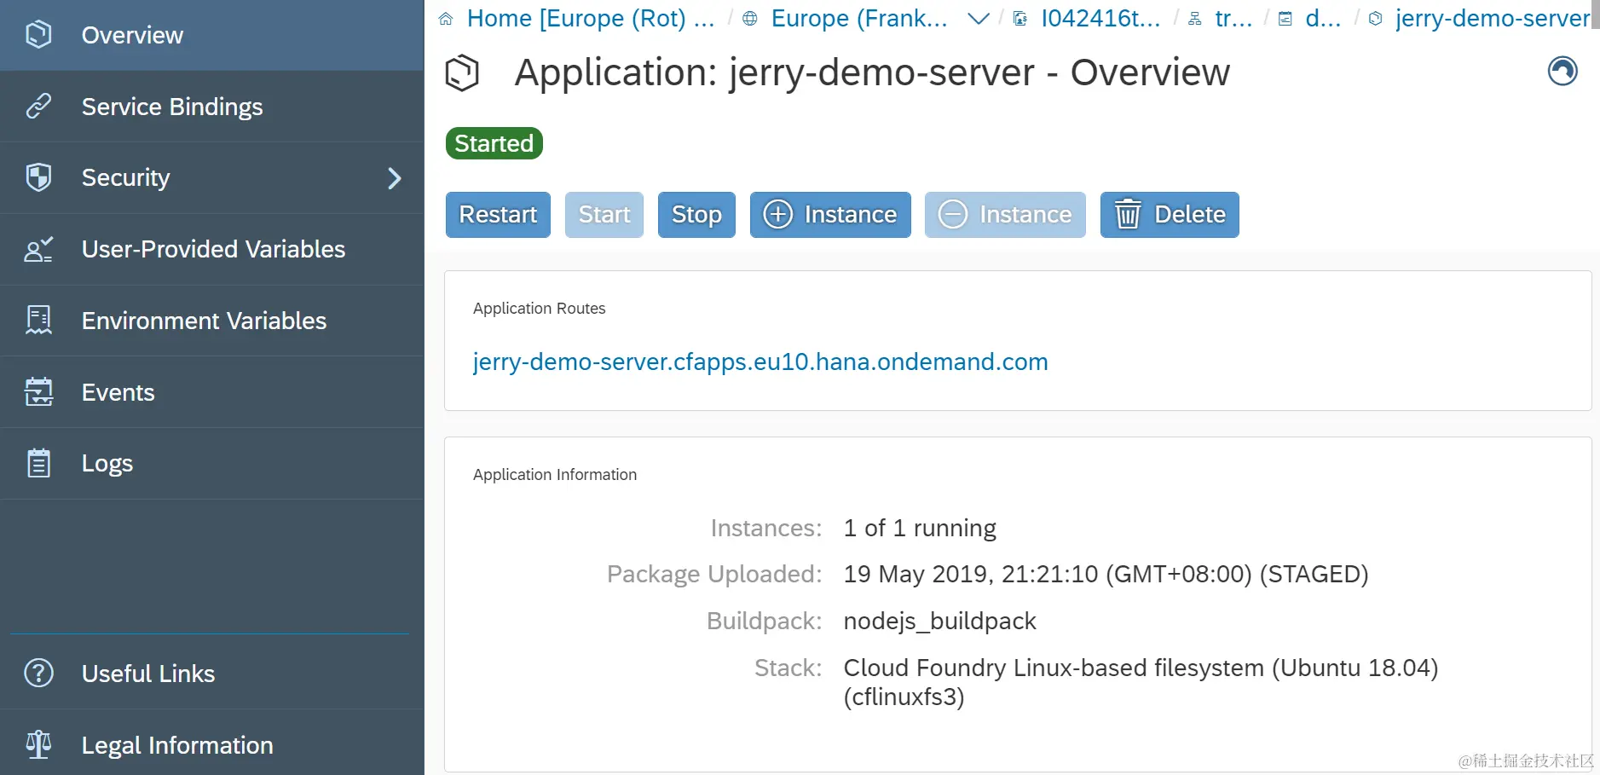
Task: Open the circular profile icon top right
Action: click(x=1562, y=72)
